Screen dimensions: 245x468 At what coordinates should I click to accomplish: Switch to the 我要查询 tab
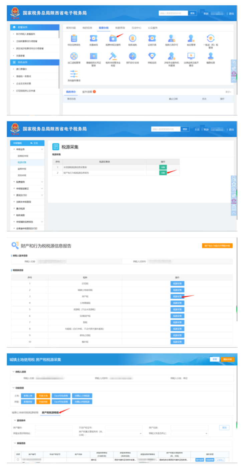(x=120, y=28)
